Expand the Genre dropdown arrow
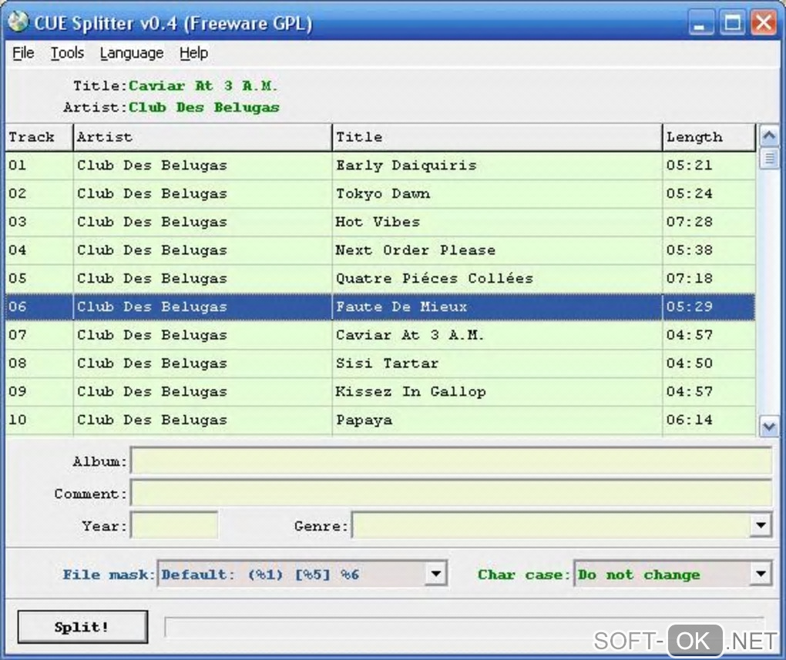Image resolution: width=786 pixels, height=660 pixels. [761, 525]
